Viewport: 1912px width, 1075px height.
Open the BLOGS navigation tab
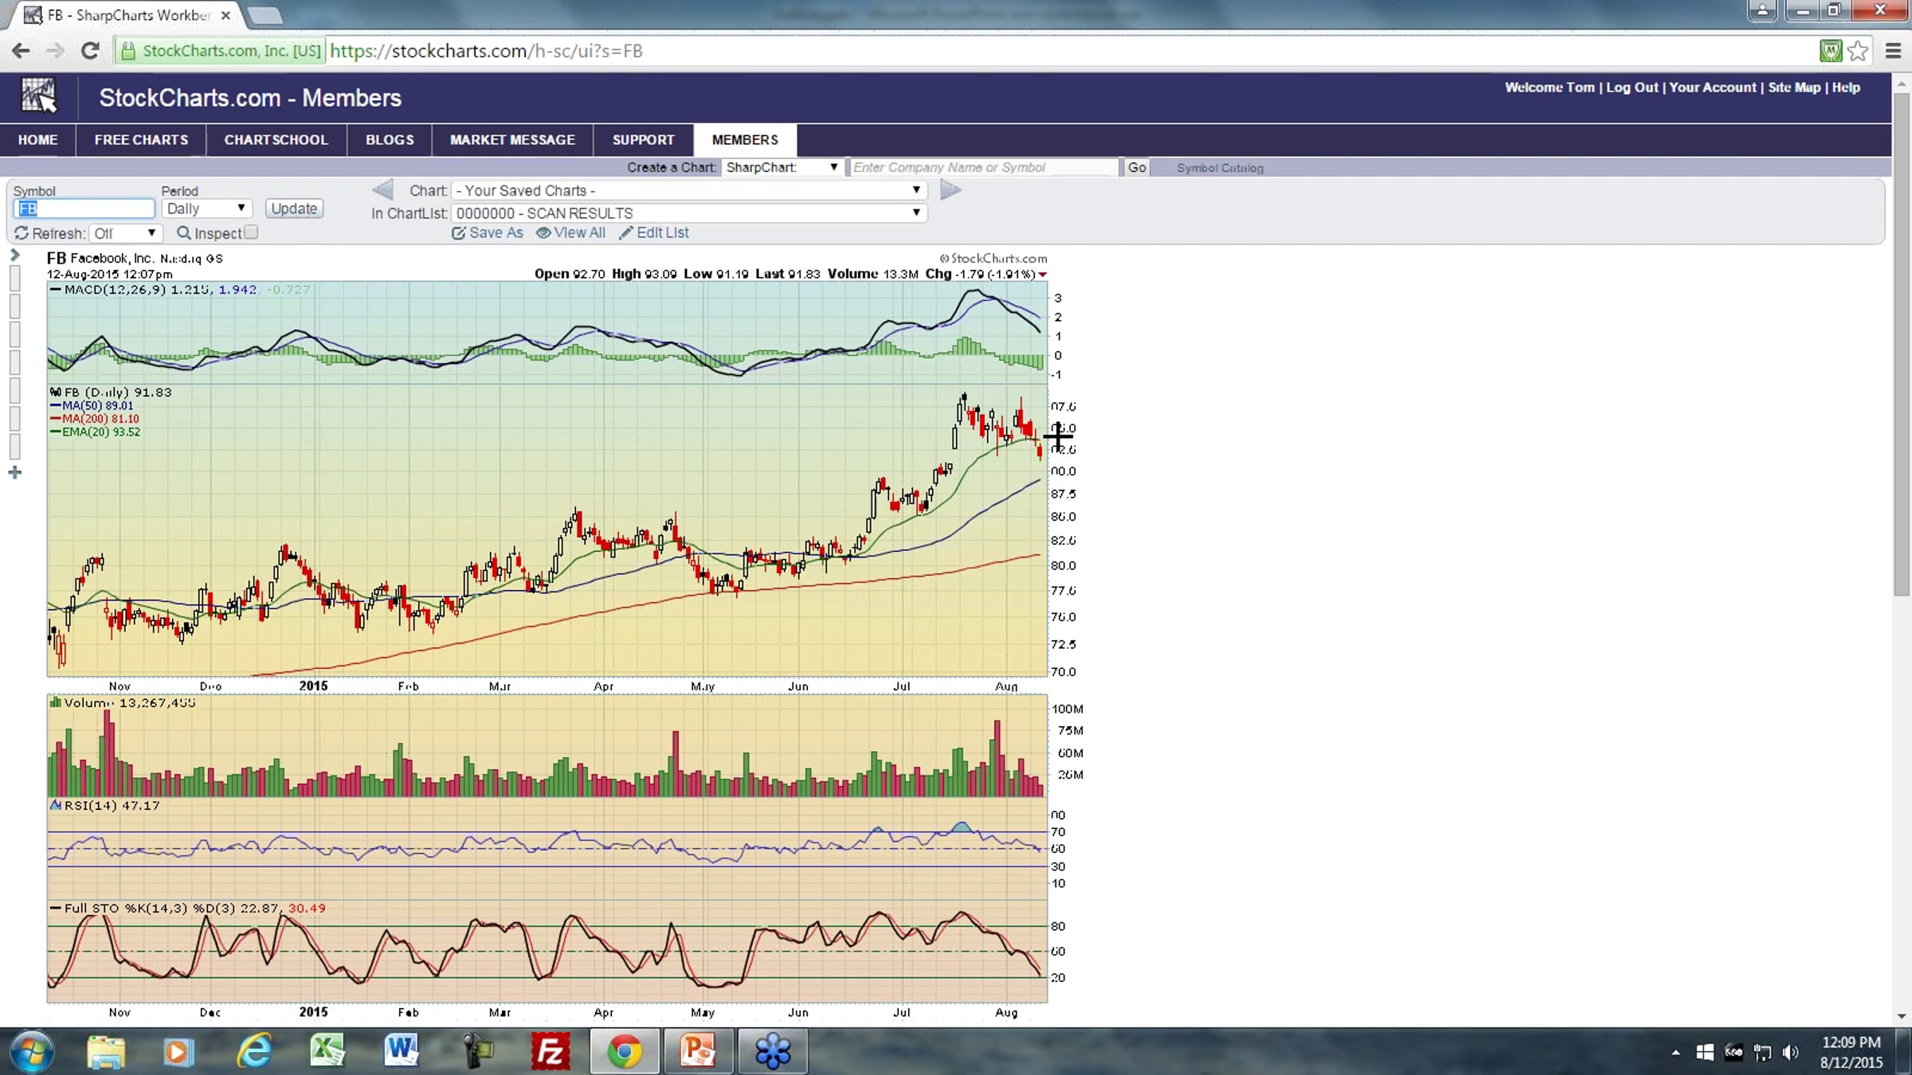pos(390,140)
